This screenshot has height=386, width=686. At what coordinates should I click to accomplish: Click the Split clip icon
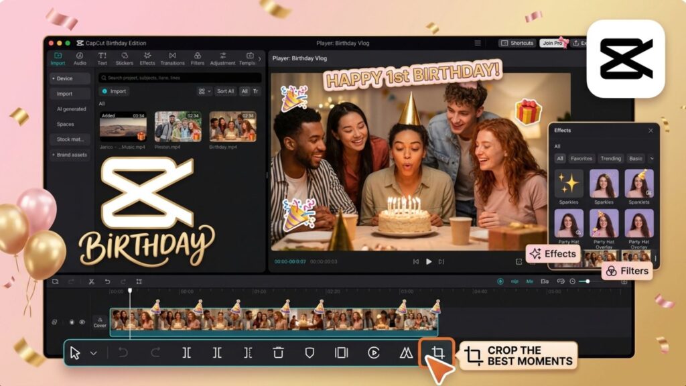point(186,352)
